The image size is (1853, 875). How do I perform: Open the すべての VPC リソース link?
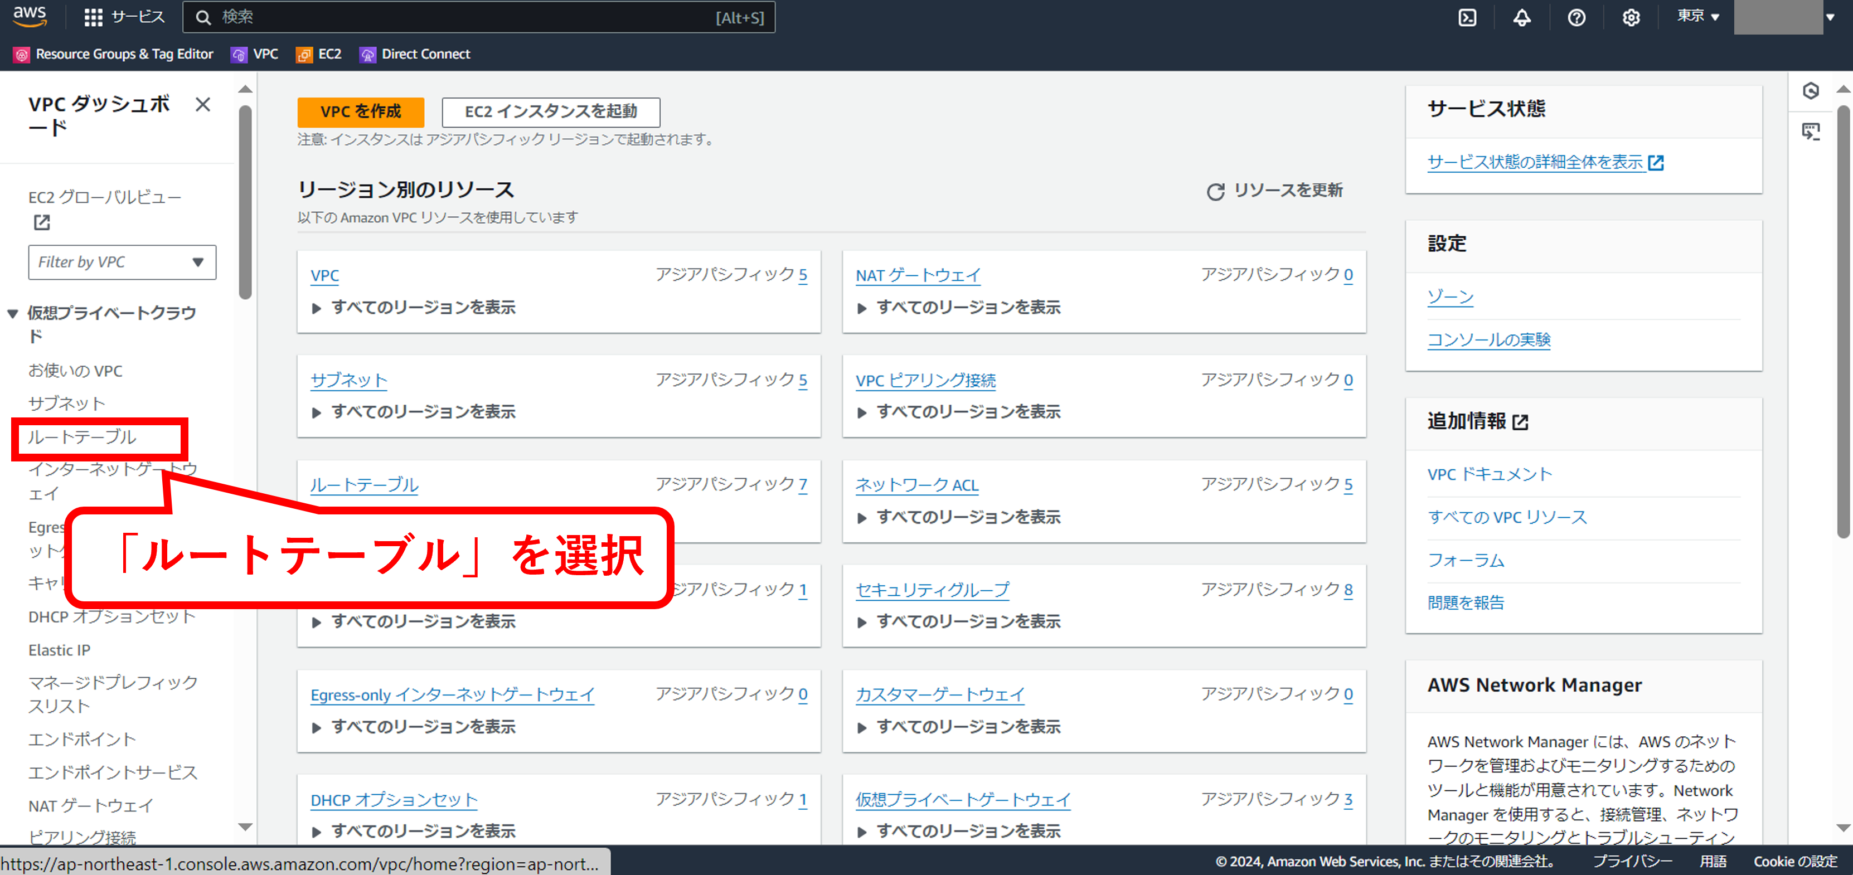(x=1507, y=517)
